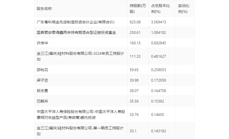Select shareholder 许俊华

click(42, 43)
